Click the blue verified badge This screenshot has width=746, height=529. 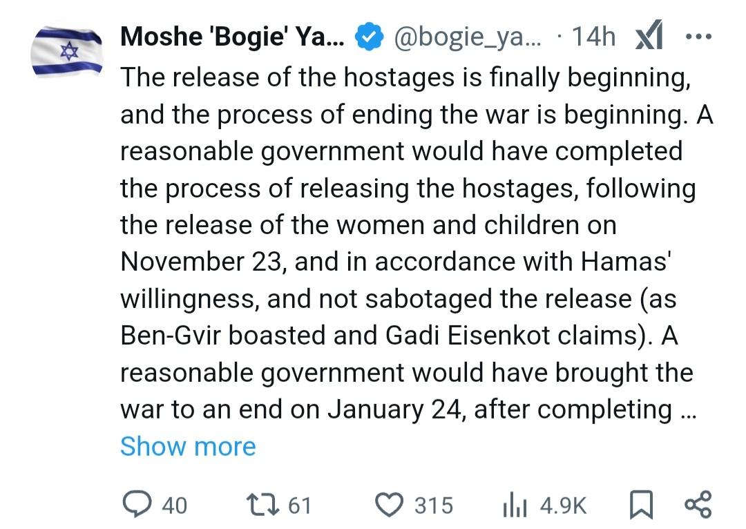pyautogui.click(x=369, y=37)
